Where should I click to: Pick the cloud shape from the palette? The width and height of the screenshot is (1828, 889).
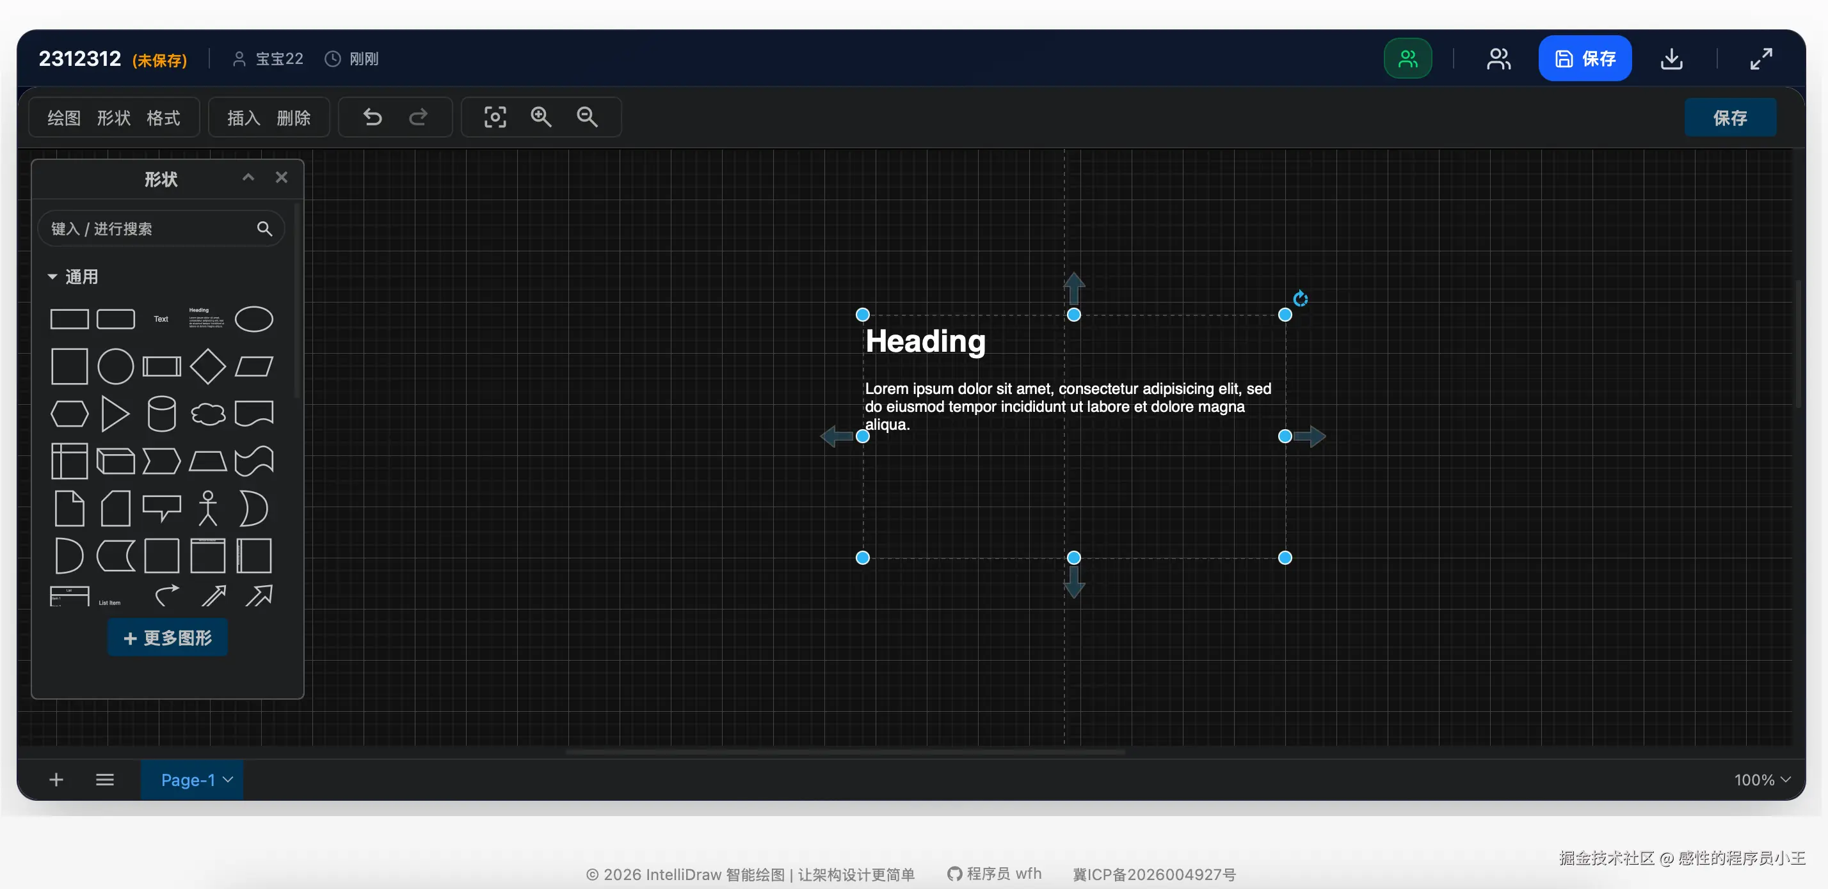[208, 413]
